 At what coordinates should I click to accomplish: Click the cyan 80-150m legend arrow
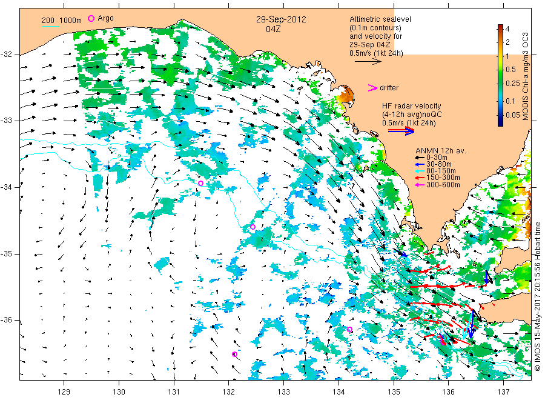420,171
